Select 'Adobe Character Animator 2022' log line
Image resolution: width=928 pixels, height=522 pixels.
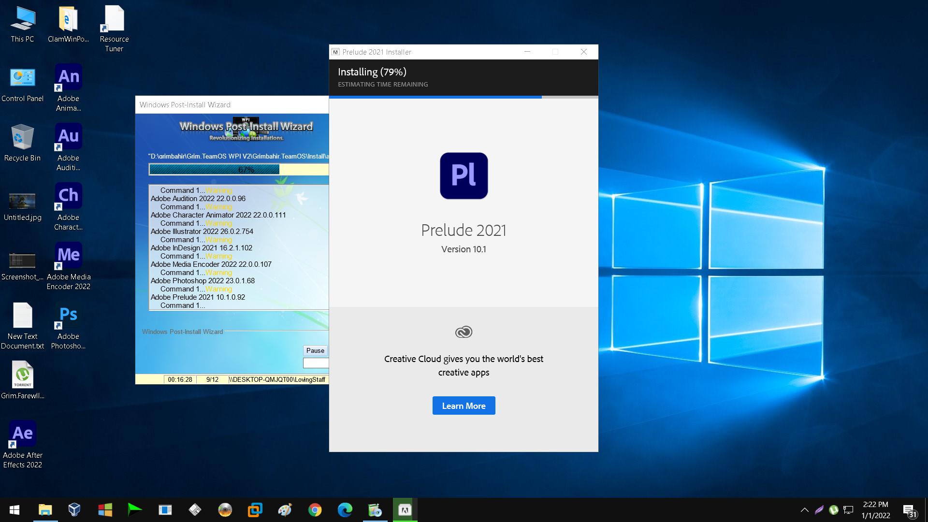coord(218,215)
